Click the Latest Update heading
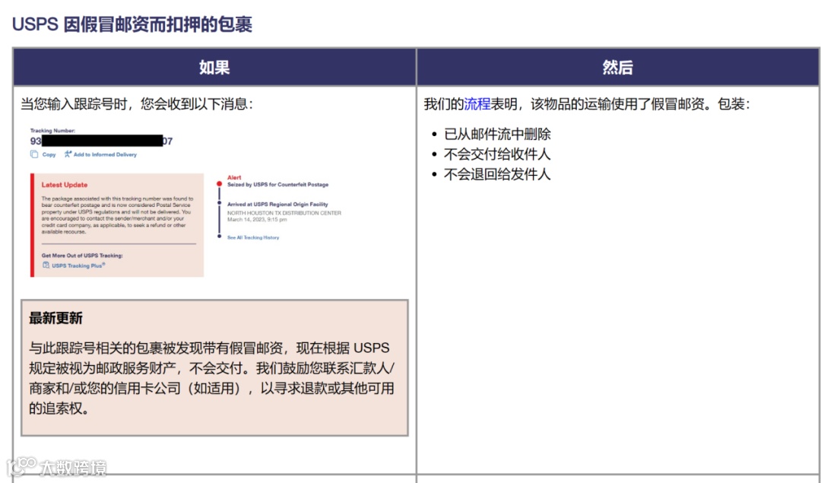821x483 pixels. [x=65, y=185]
